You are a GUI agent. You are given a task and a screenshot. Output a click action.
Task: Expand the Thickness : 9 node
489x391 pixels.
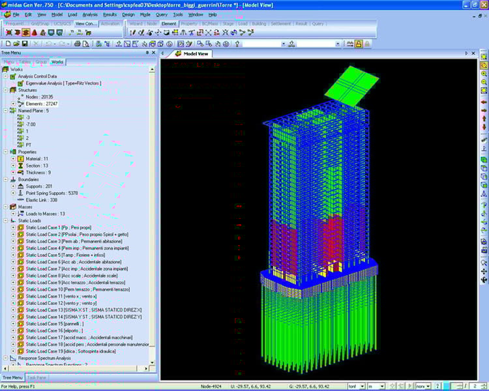click(x=13, y=172)
